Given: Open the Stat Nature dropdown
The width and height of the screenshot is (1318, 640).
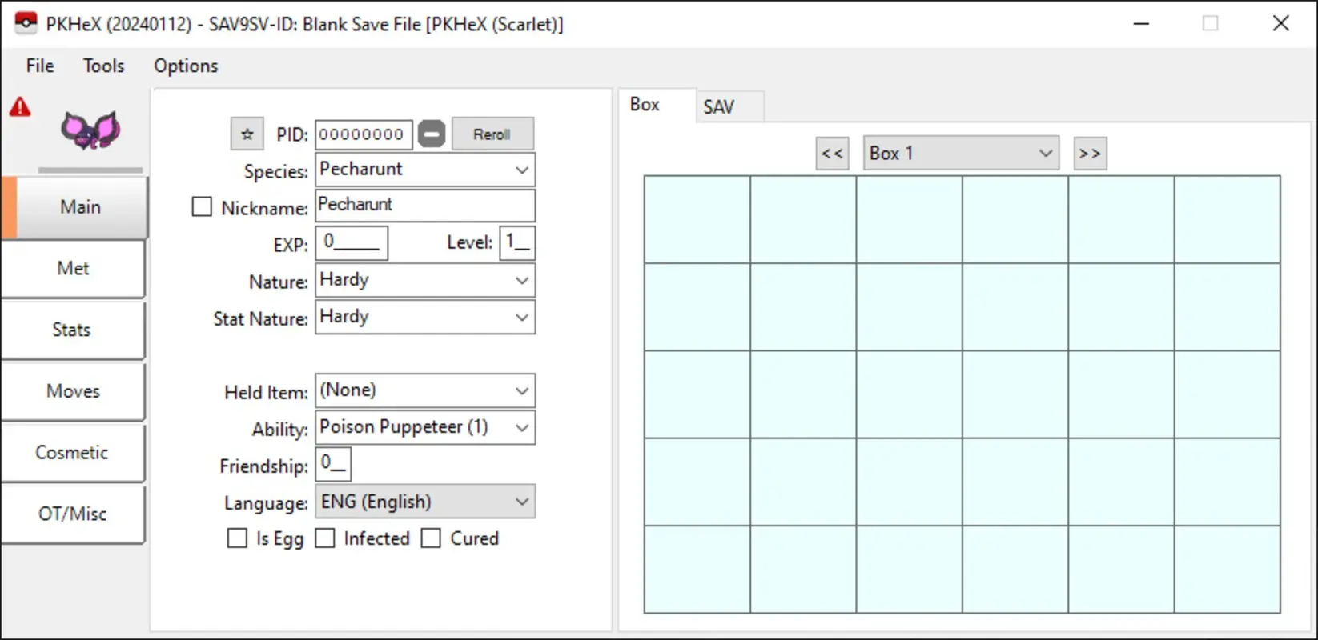Looking at the screenshot, I should pyautogui.click(x=425, y=317).
